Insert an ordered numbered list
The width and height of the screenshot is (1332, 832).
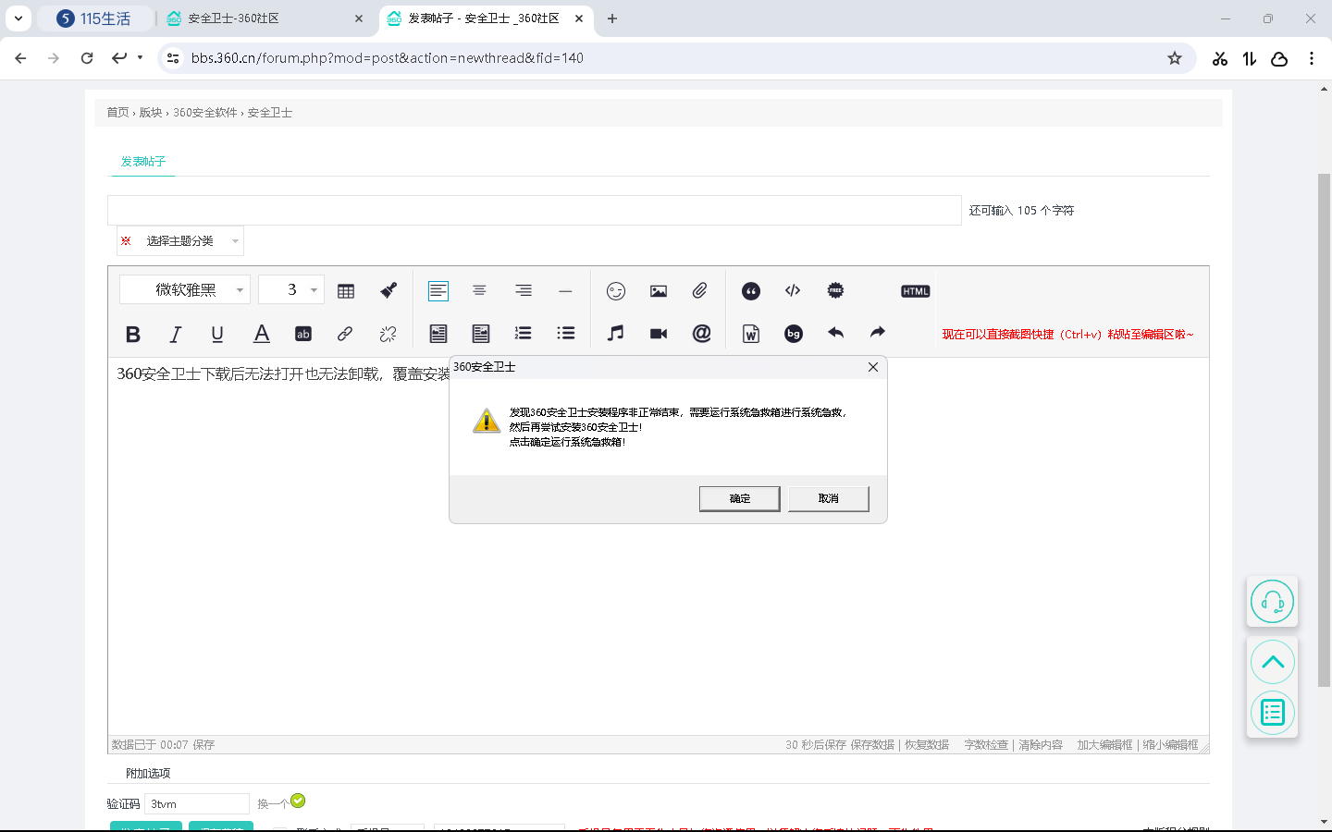[524, 333]
